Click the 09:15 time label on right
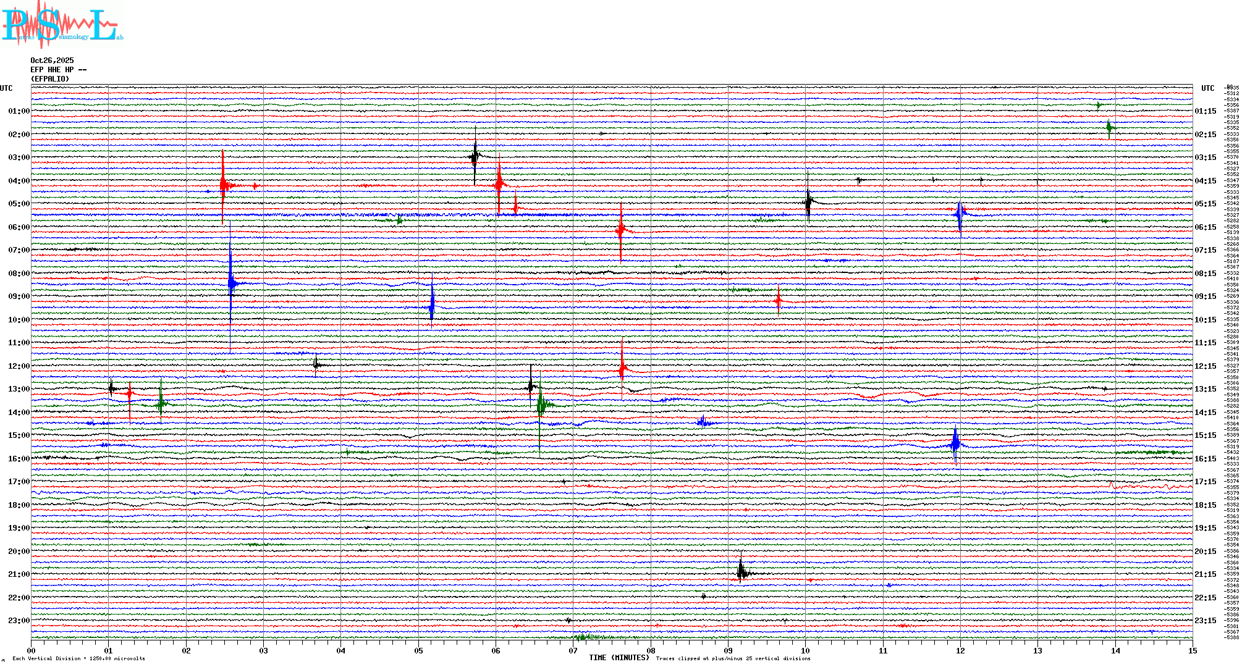 point(1205,296)
